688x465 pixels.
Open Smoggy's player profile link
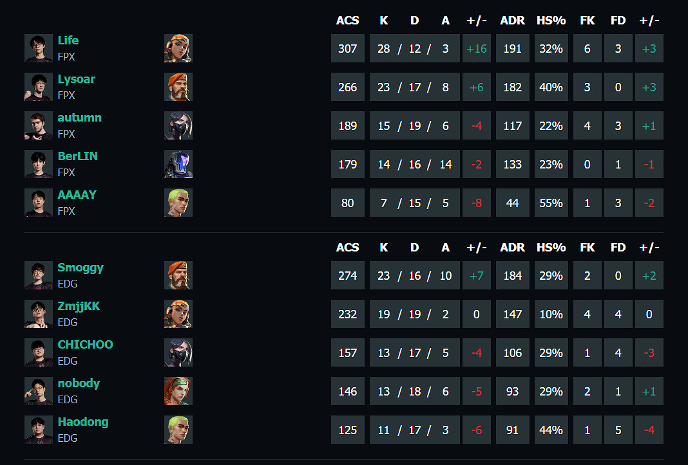pyautogui.click(x=81, y=268)
